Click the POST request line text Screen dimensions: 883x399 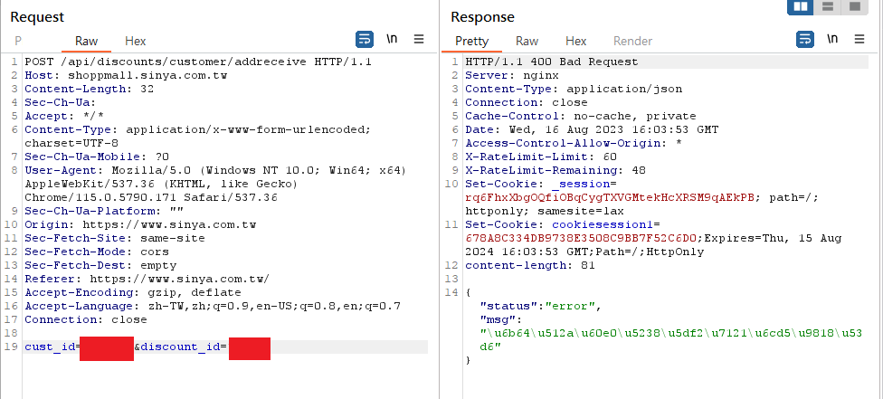(198, 62)
